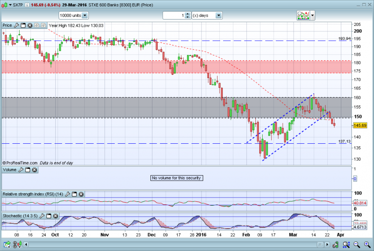Maximize the Stochastic panel
This screenshot has width=374, height=251.
[48, 216]
